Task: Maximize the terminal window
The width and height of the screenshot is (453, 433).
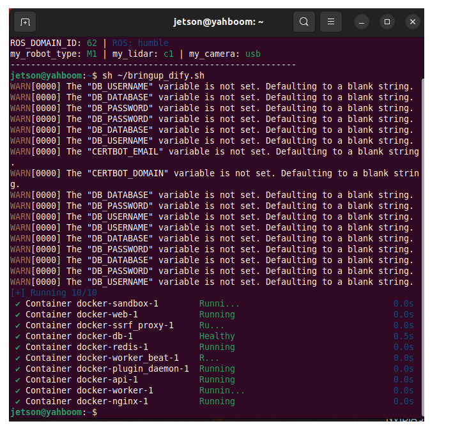Action: coord(387,22)
